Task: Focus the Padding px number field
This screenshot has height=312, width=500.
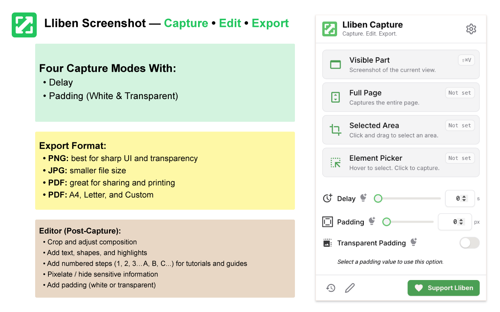Action: (x=455, y=222)
